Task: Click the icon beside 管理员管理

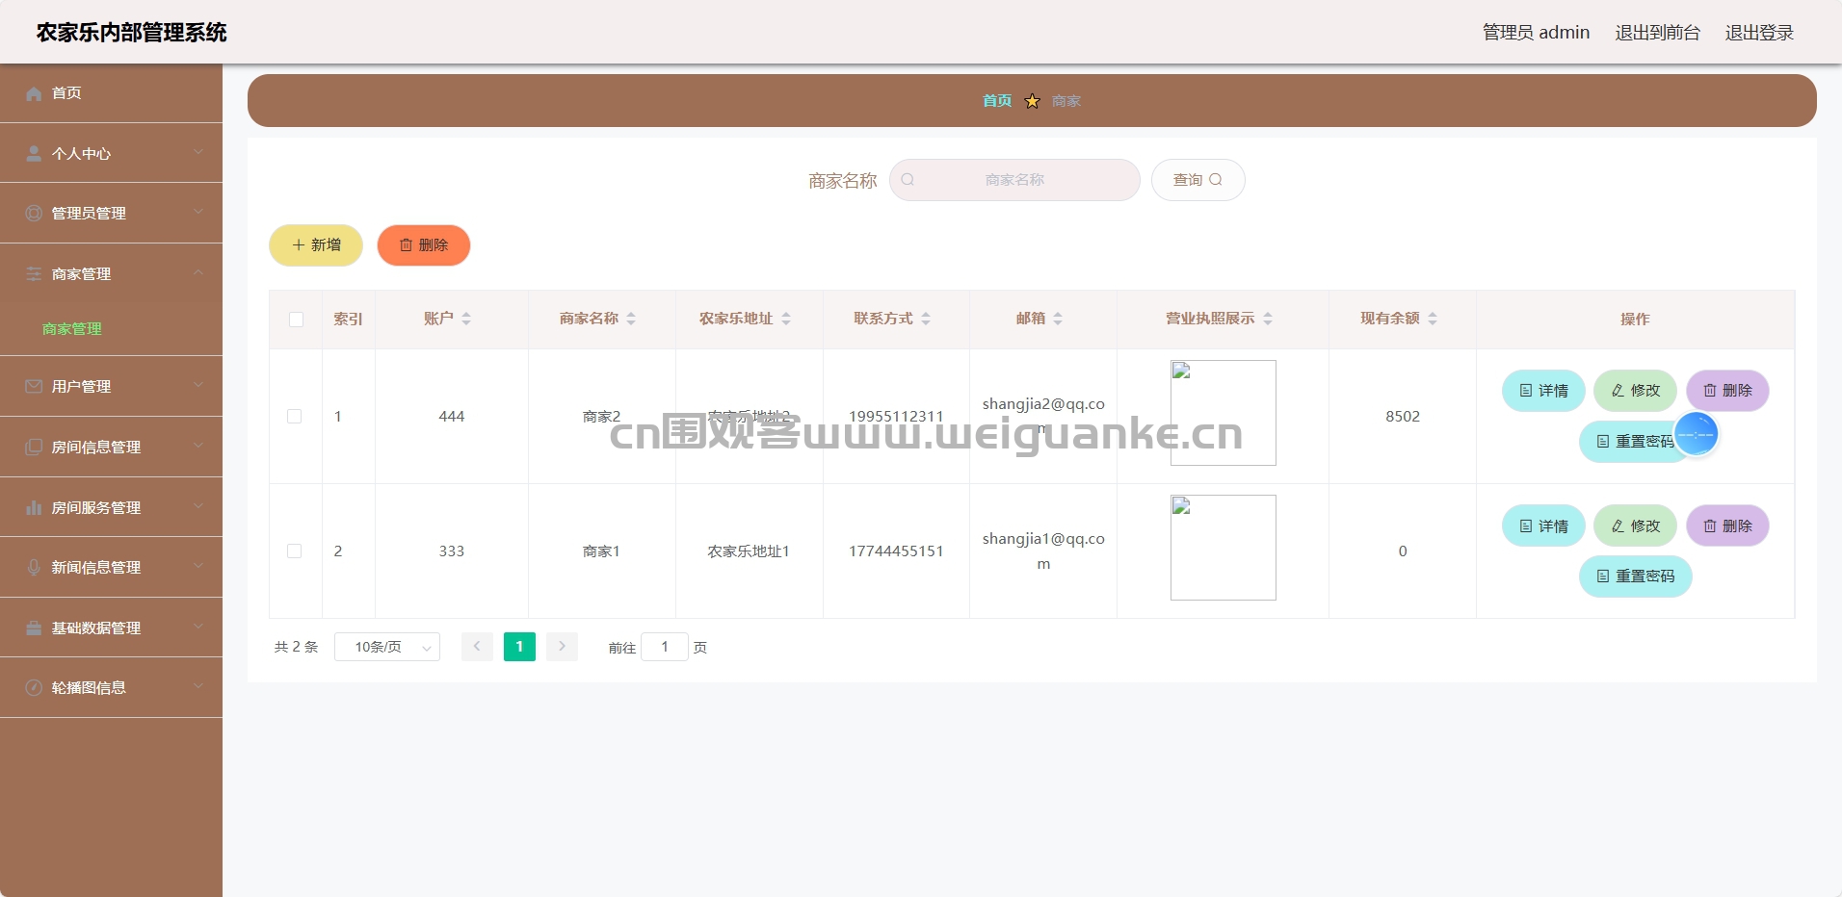Action: (34, 213)
